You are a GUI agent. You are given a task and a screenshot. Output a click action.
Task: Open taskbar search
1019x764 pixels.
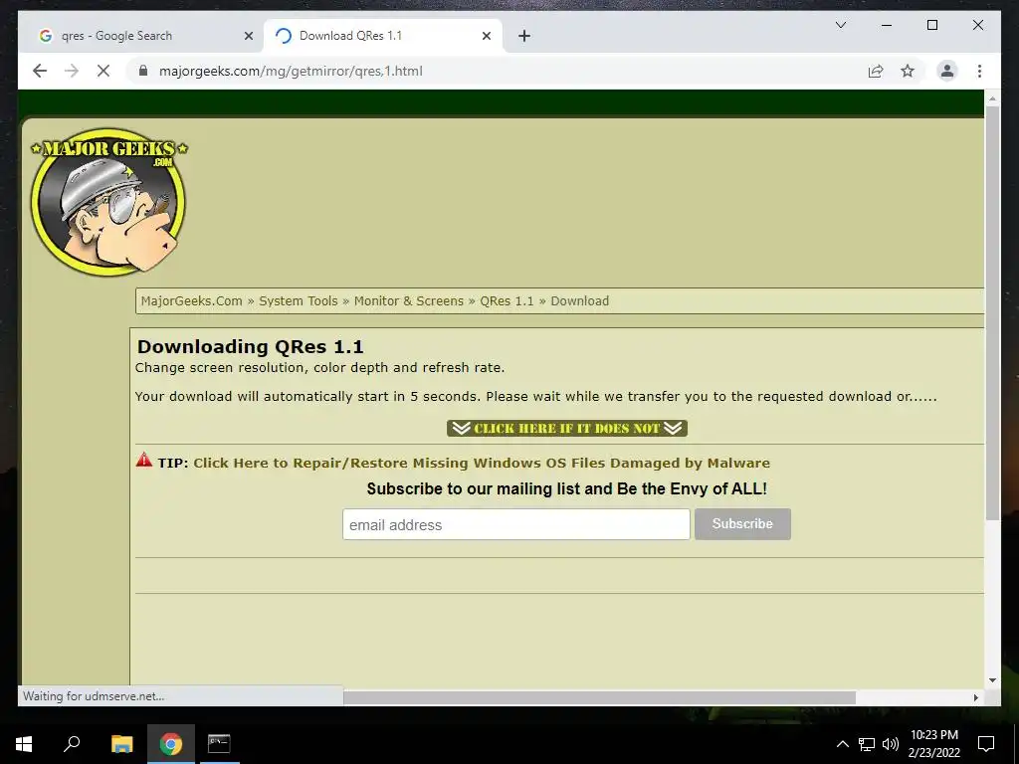pos(72,744)
